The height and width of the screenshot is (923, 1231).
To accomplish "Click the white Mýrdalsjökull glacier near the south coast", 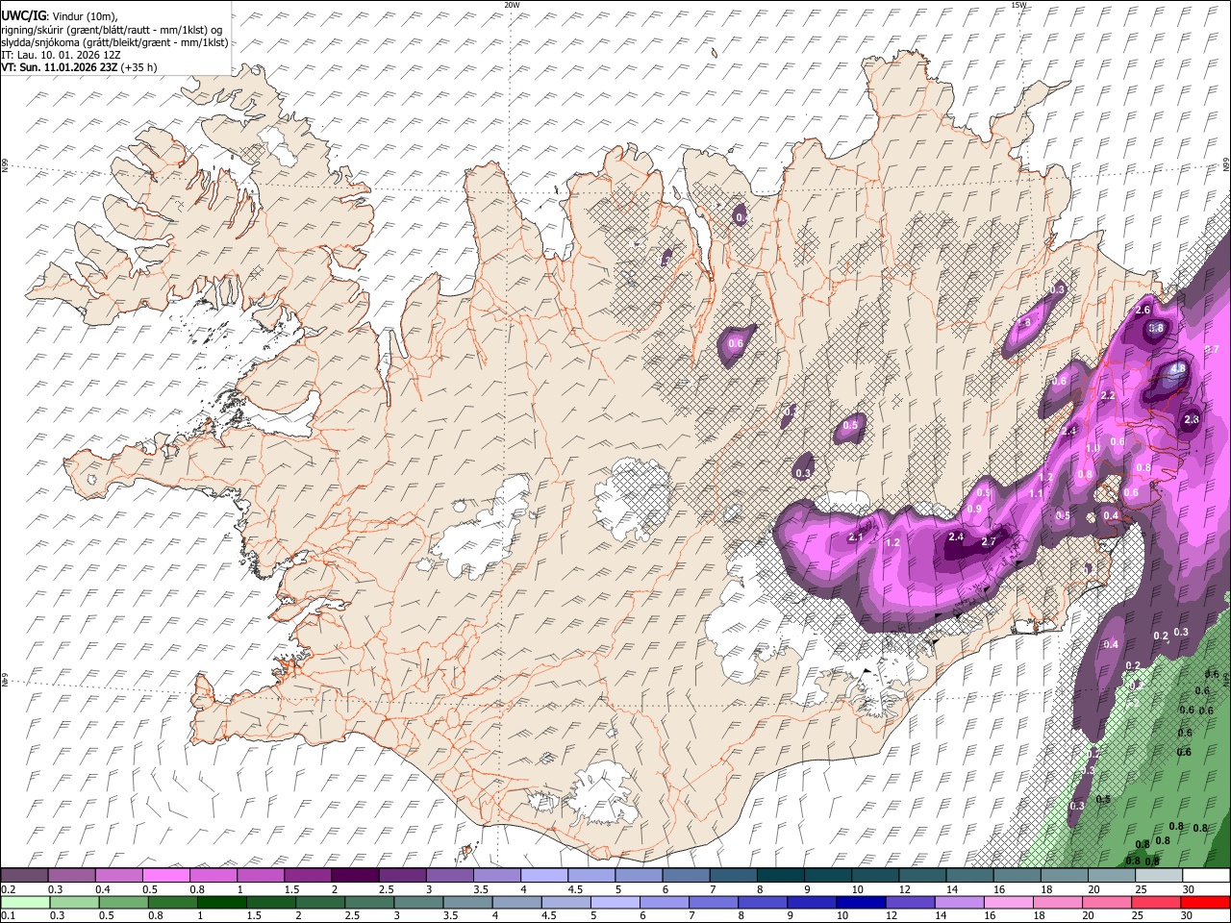I will [x=603, y=793].
